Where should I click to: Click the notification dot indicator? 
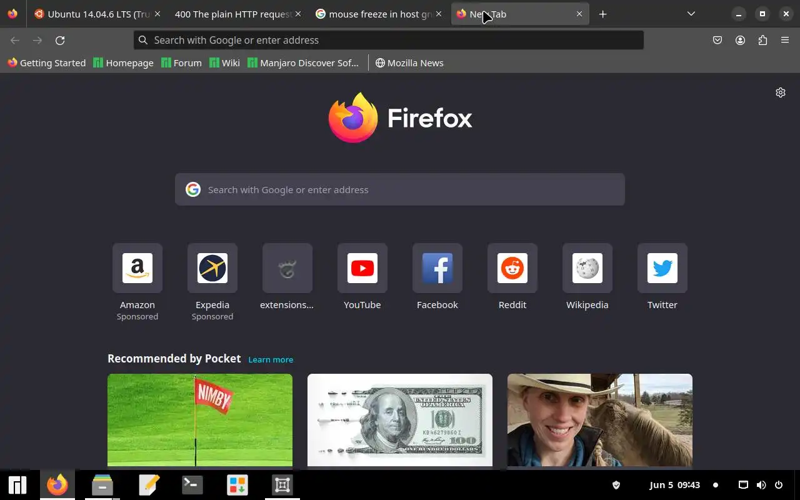[x=716, y=485]
